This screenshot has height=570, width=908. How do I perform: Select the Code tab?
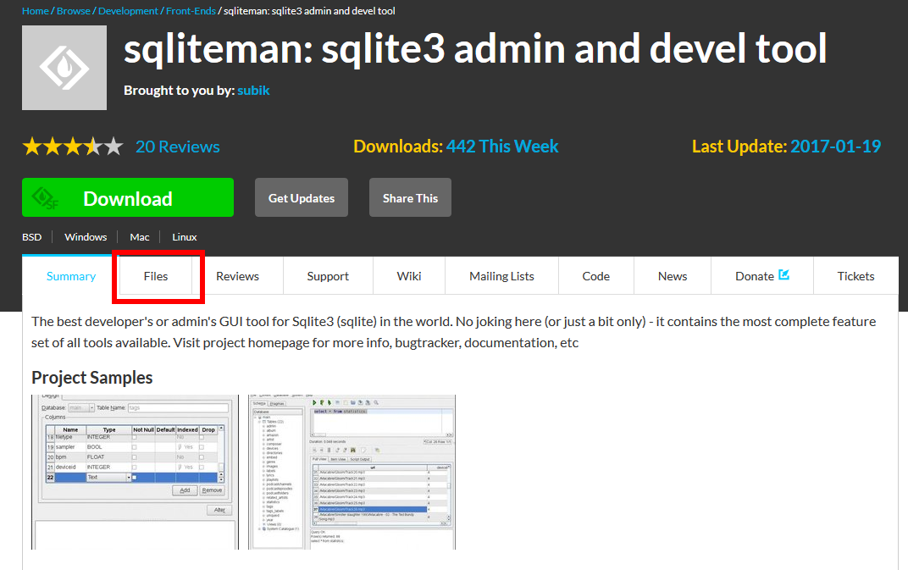[x=595, y=276]
